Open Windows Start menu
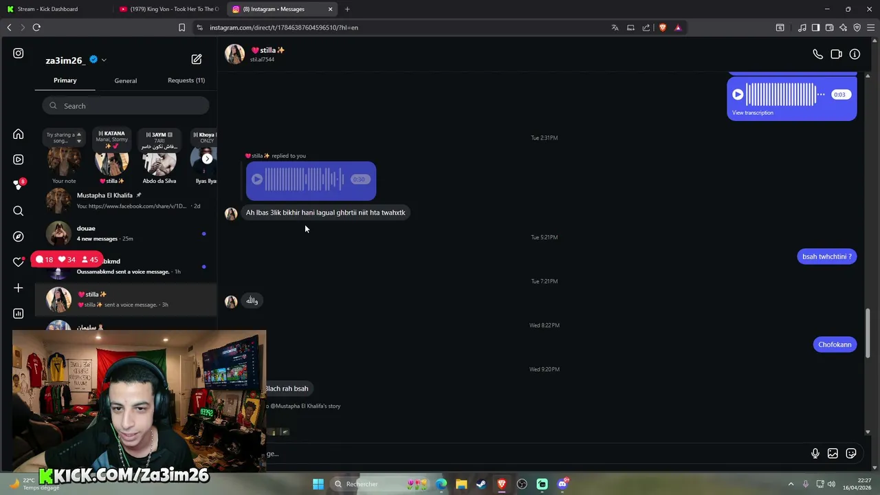This screenshot has width=880, height=495. coord(318,484)
